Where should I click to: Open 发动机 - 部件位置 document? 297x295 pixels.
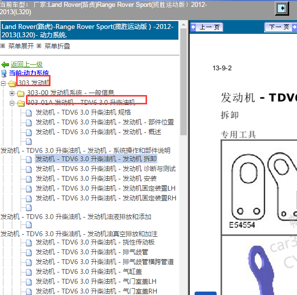click(105, 123)
